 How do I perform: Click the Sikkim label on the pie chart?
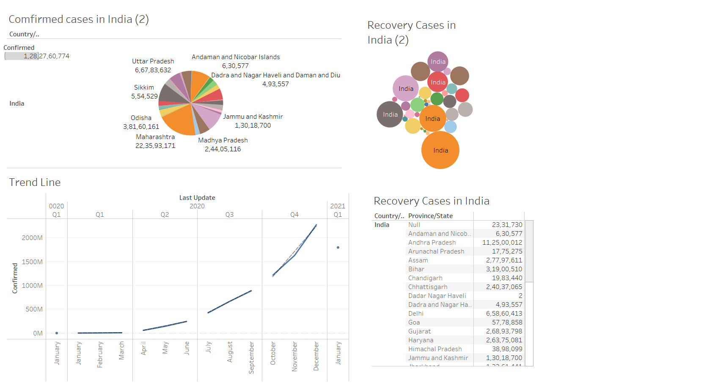(143, 87)
